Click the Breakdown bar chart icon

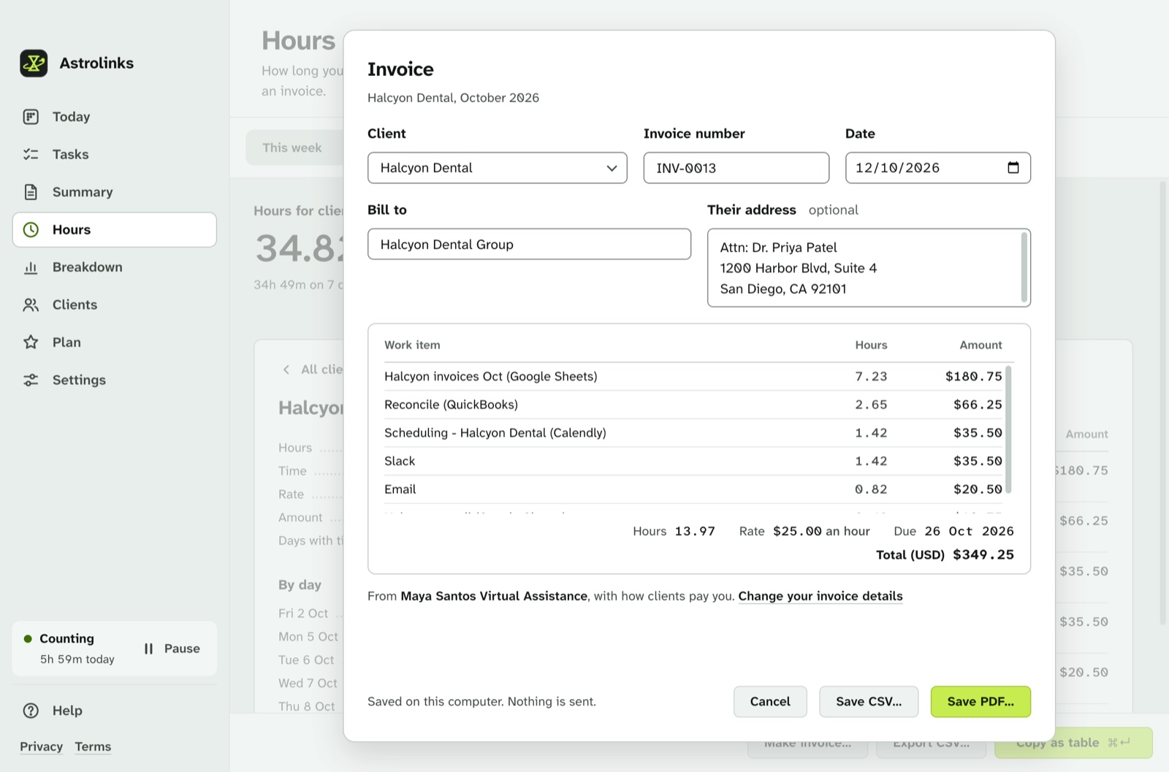point(31,267)
